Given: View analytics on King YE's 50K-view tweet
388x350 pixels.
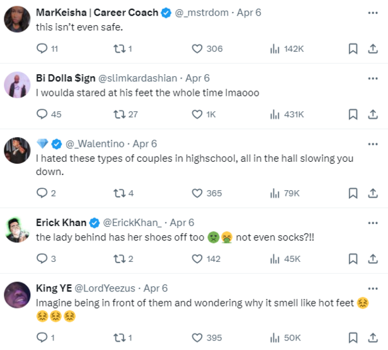Looking at the screenshot, I should [x=275, y=337].
